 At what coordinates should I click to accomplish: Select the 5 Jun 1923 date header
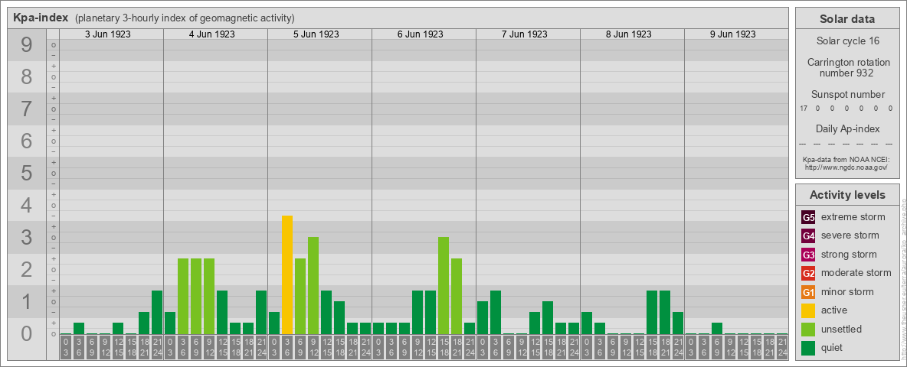(316, 34)
